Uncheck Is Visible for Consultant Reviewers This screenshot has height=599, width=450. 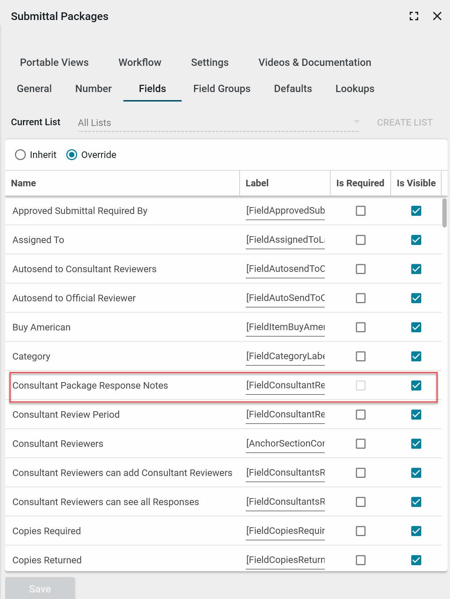coord(416,444)
